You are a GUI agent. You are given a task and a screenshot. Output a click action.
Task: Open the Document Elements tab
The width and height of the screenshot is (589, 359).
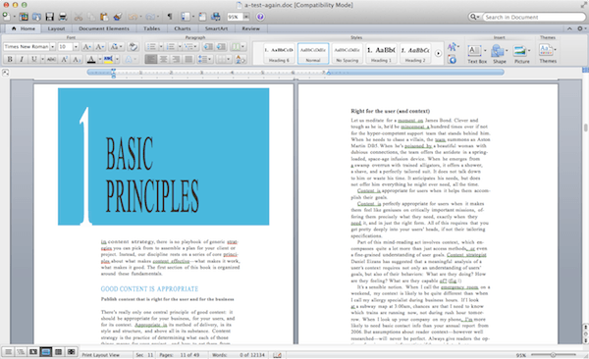pos(104,28)
